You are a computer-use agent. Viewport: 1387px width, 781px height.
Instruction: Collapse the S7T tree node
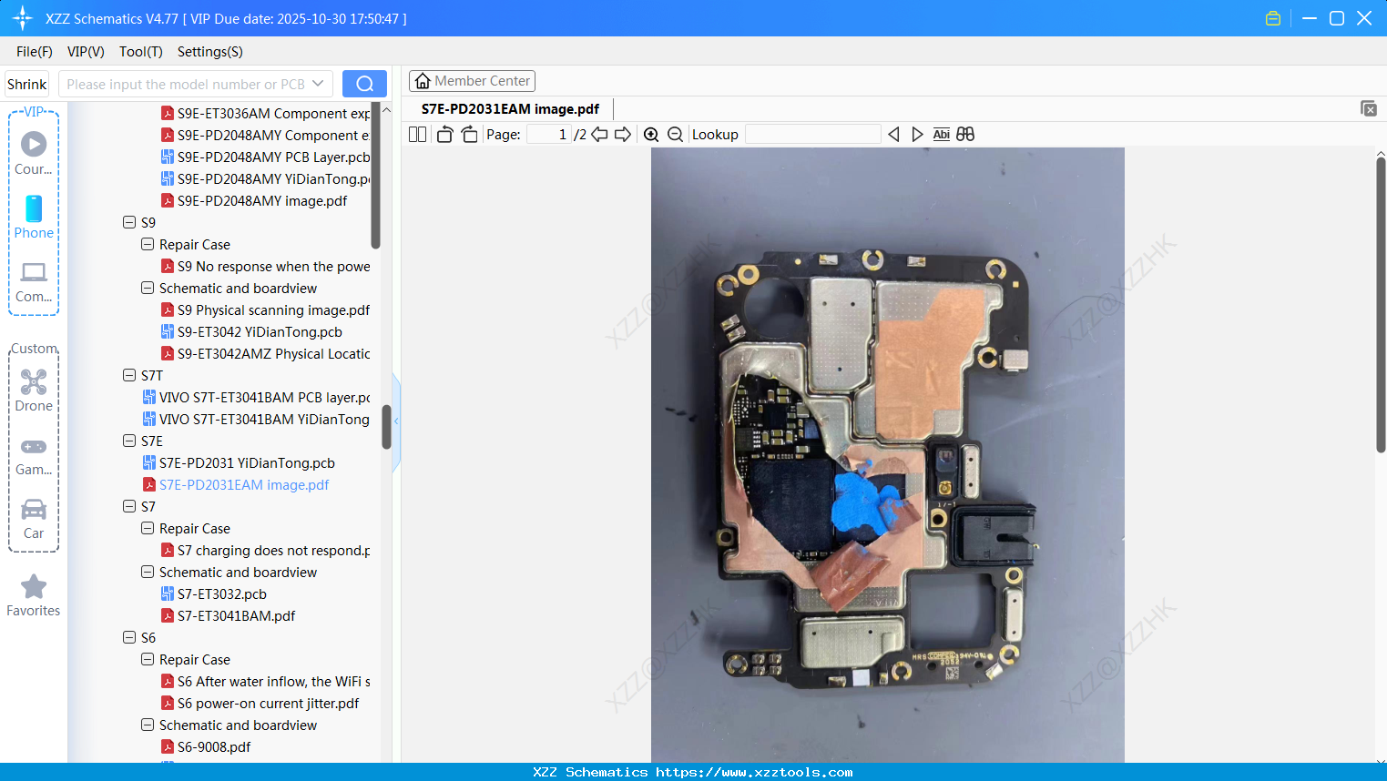(129, 375)
